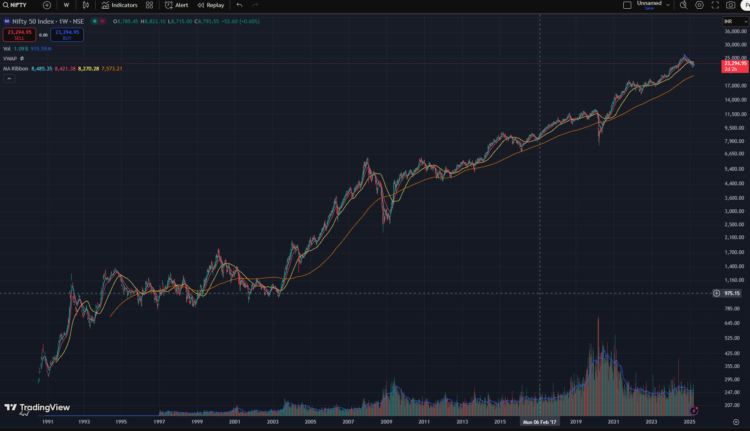Open the INR currency dropdown
Screen dimensions: 750x431
[736, 22]
